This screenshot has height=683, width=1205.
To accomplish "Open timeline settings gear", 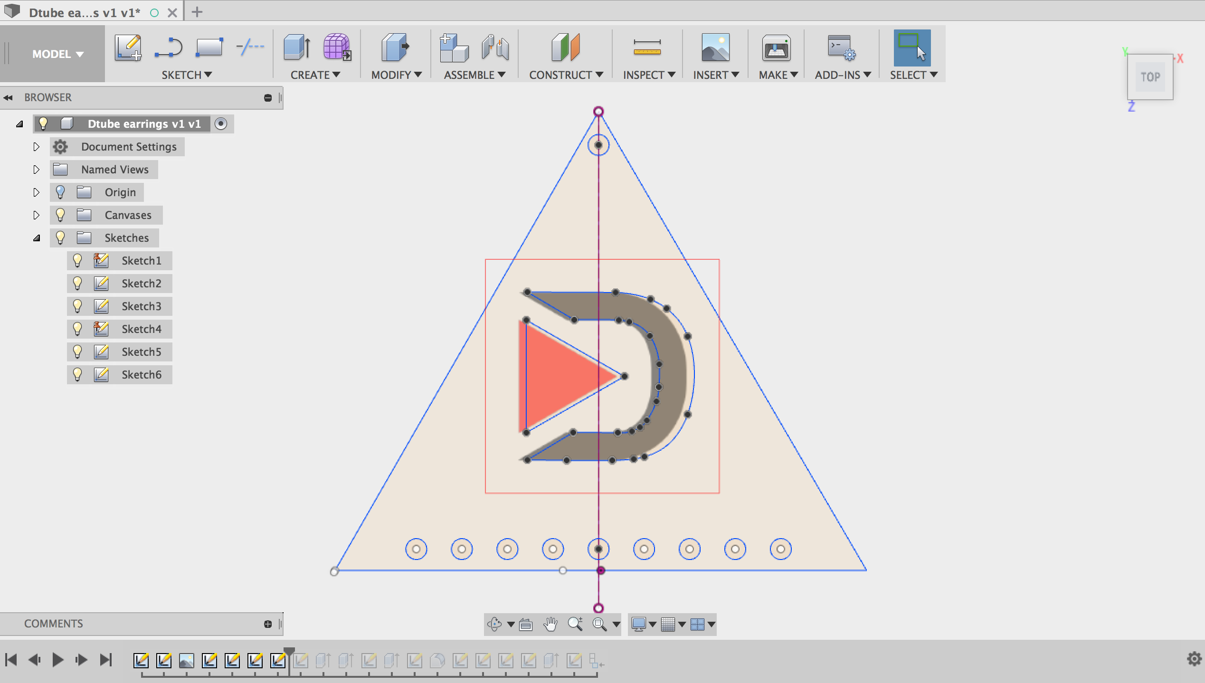I will [1194, 659].
